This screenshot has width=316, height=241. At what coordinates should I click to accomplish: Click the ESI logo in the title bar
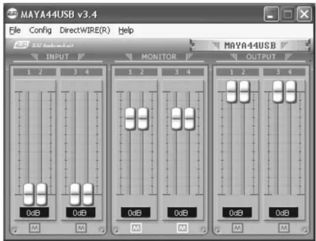12,14
